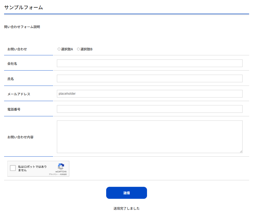Click inside the お問い合わせ内容 textarea
This screenshot has width=254, height=214.
[x=149, y=137]
